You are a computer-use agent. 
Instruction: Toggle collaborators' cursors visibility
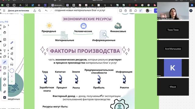[x=141, y=11]
